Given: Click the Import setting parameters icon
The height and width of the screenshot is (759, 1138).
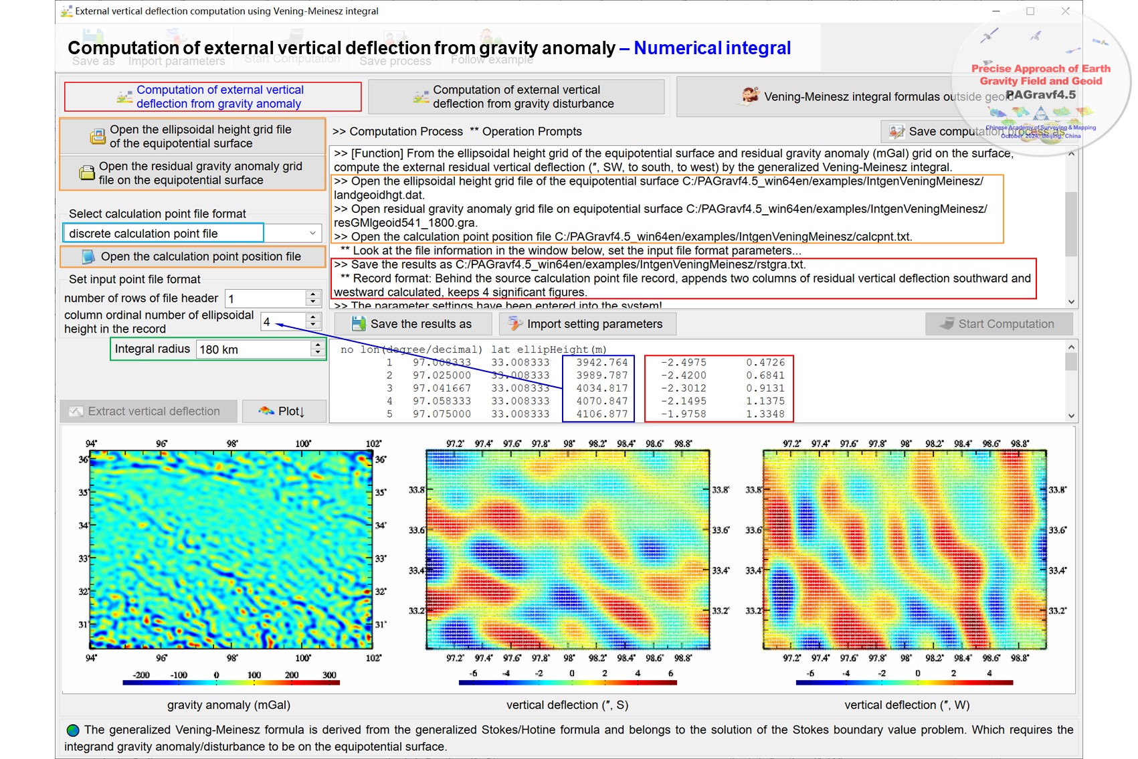Looking at the screenshot, I should coord(515,324).
